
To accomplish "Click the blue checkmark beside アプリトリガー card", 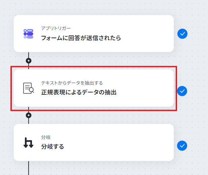I will point(182,34).
